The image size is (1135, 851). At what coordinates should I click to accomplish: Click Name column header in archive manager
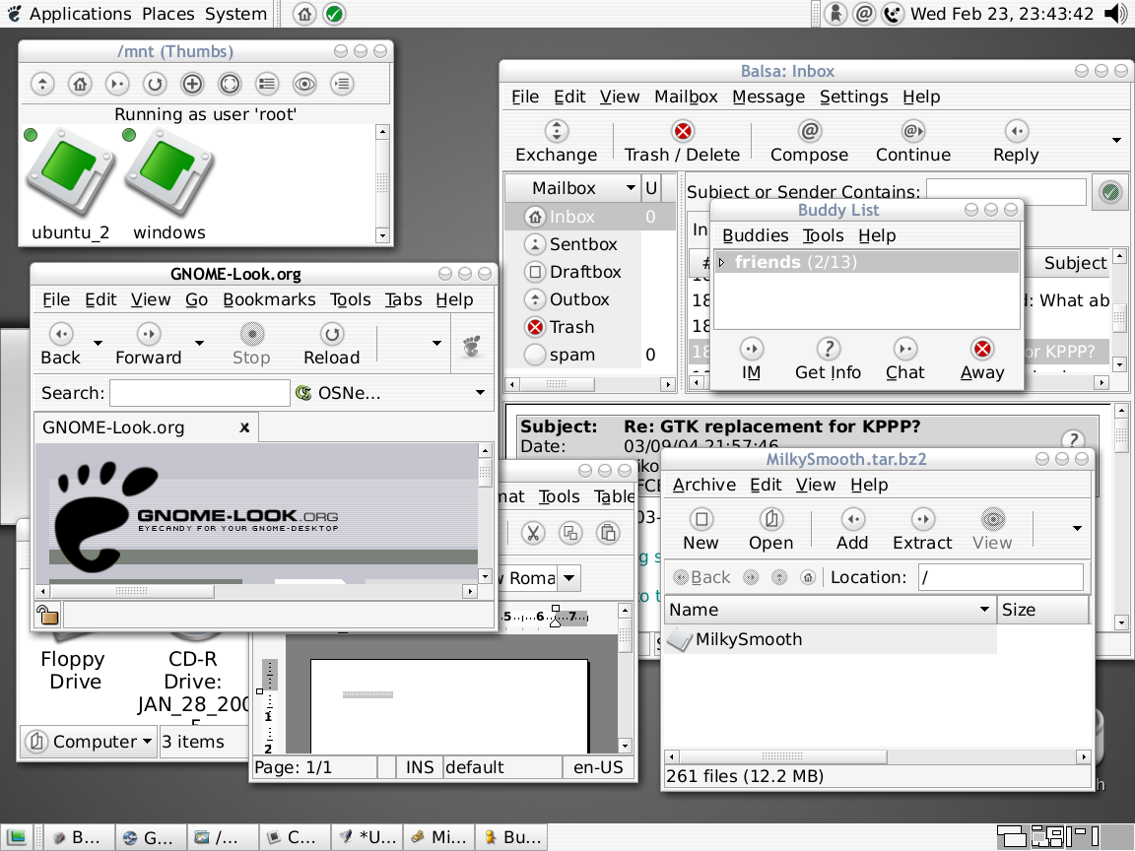[x=830, y=610]
